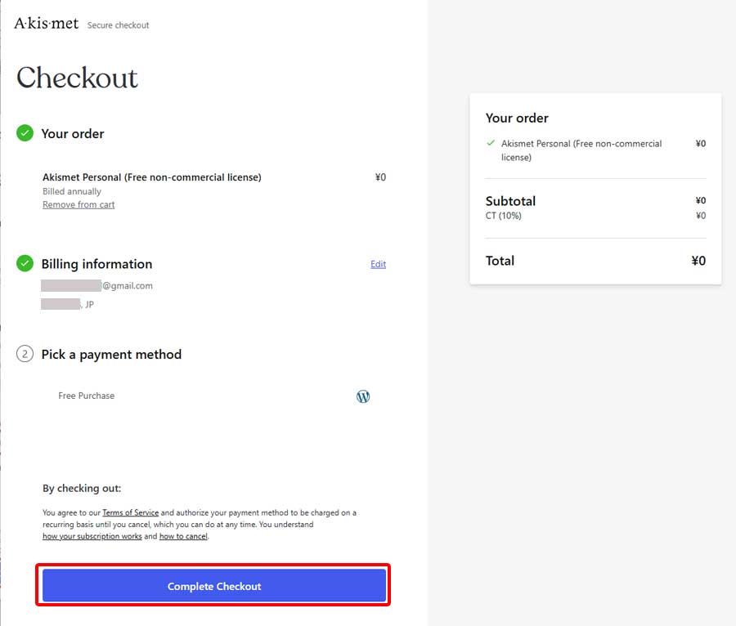Viewport: 736px width, 626px height.
Task: Remove Akismet Personal from cart
Action: pos(79,204)
